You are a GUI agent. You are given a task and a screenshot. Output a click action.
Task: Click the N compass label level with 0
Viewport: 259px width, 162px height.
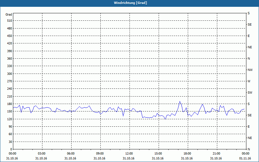249,149
